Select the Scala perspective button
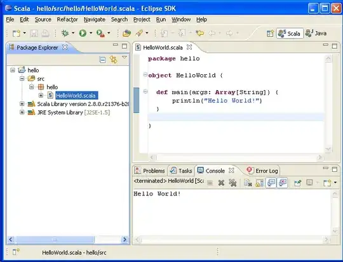 click(290, 34)
